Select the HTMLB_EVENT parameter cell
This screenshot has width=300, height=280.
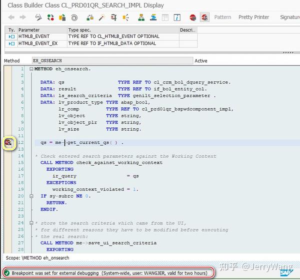42,36
